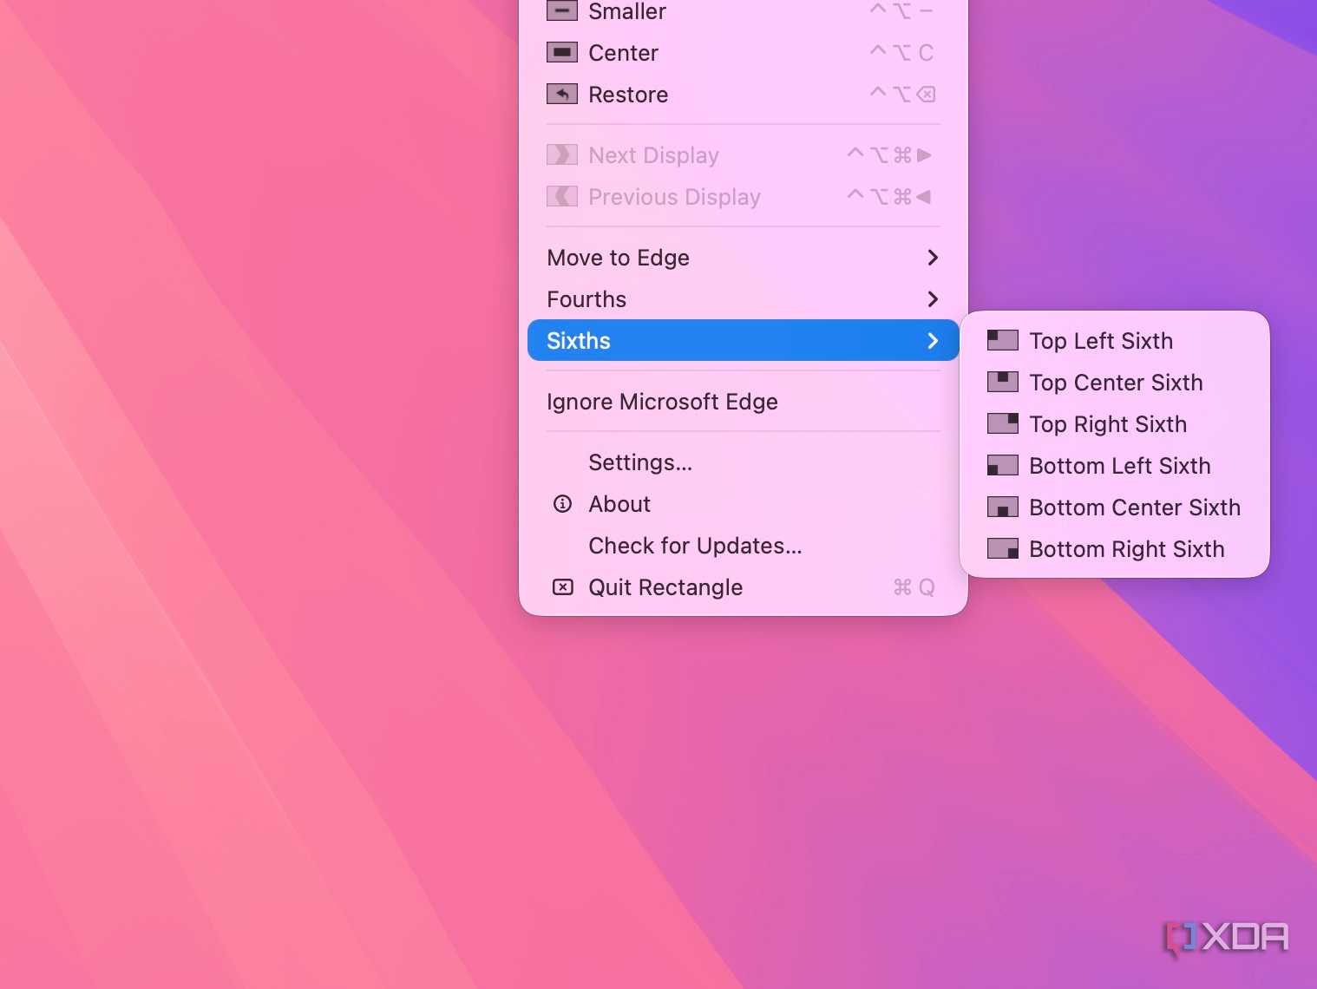Select the Center menu item

point(743,53)
